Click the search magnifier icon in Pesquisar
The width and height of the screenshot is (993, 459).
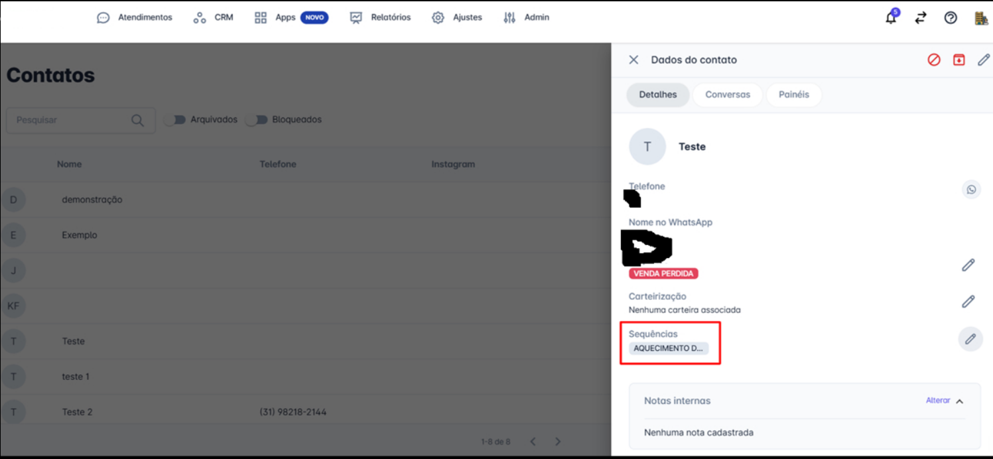pyautogui.click(x=137, y=120)
